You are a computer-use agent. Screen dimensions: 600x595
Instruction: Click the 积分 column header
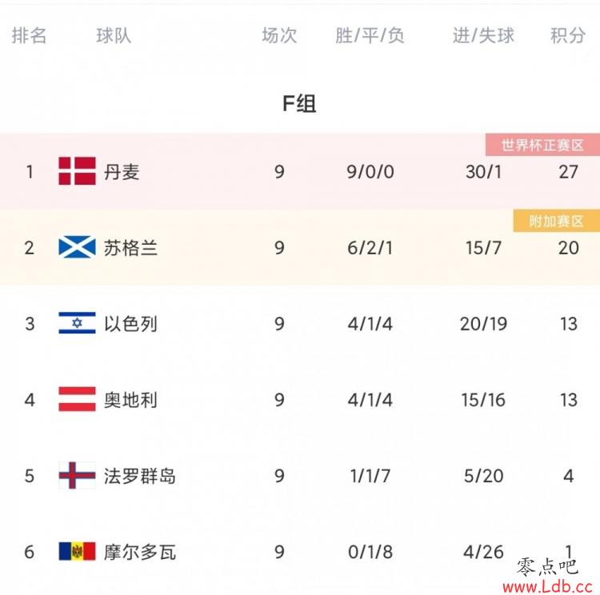pos(568,35)
